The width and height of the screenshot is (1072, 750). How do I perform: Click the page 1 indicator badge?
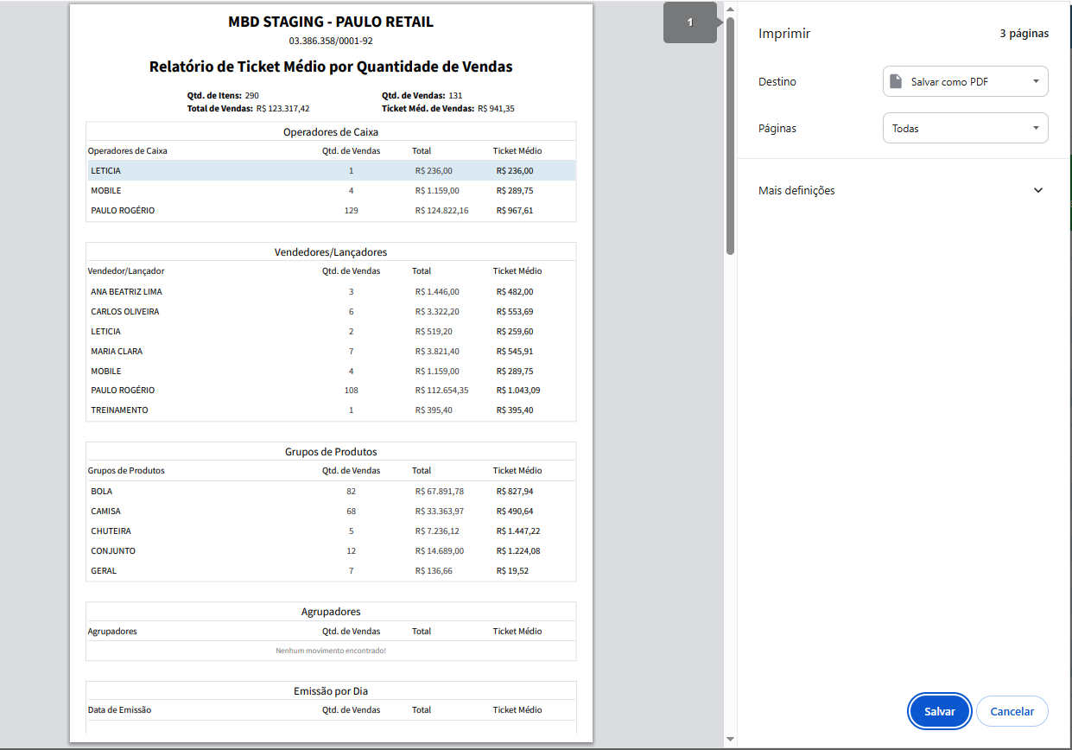pyautogui.click(x=690, y=23)
